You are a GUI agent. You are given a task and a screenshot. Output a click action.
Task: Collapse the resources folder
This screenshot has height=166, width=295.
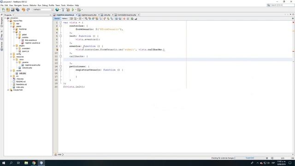click(11, 57)
